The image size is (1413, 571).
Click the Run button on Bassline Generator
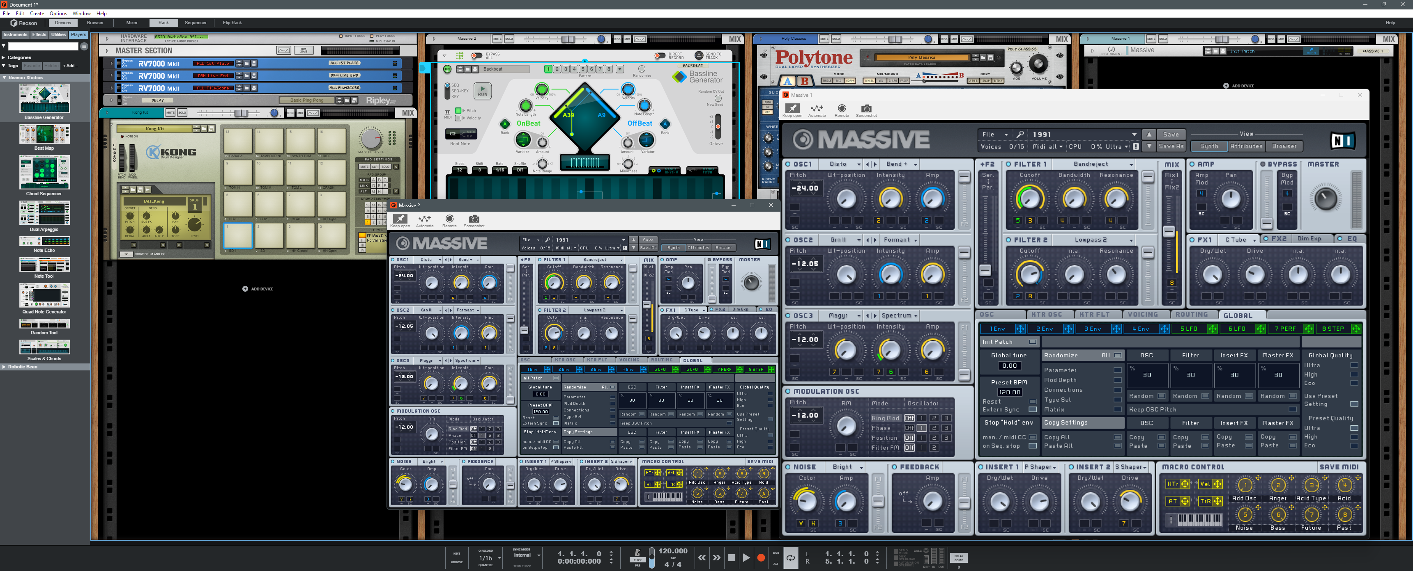click(482, 91)
